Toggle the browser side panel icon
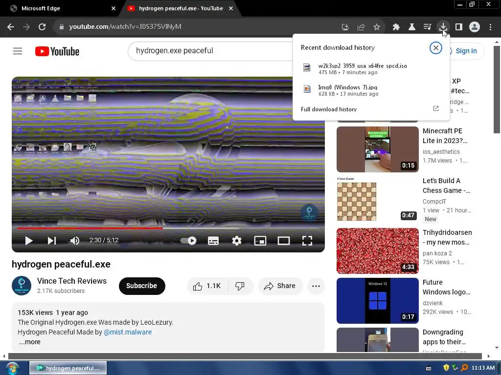 pyautogui.click(x=459, y=27)
